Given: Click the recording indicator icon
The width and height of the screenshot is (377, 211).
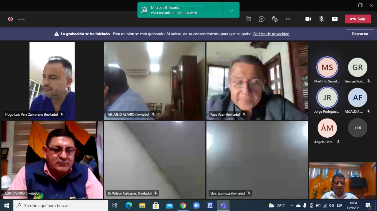Looking at the screenshot, I should coord(10,19).
